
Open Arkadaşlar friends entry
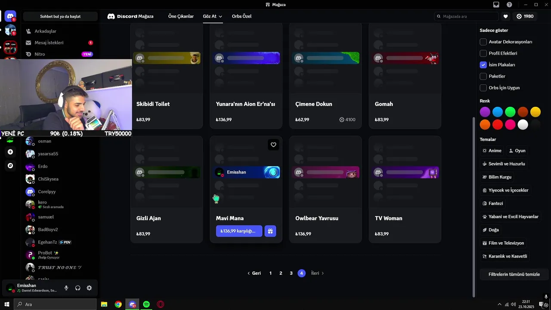coord(59,31)
